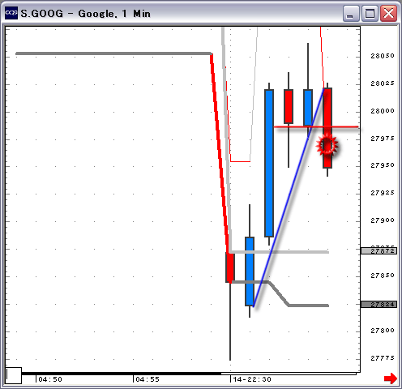
Task: Click the 27925 price scale value
Action: (x=383, y=193)
